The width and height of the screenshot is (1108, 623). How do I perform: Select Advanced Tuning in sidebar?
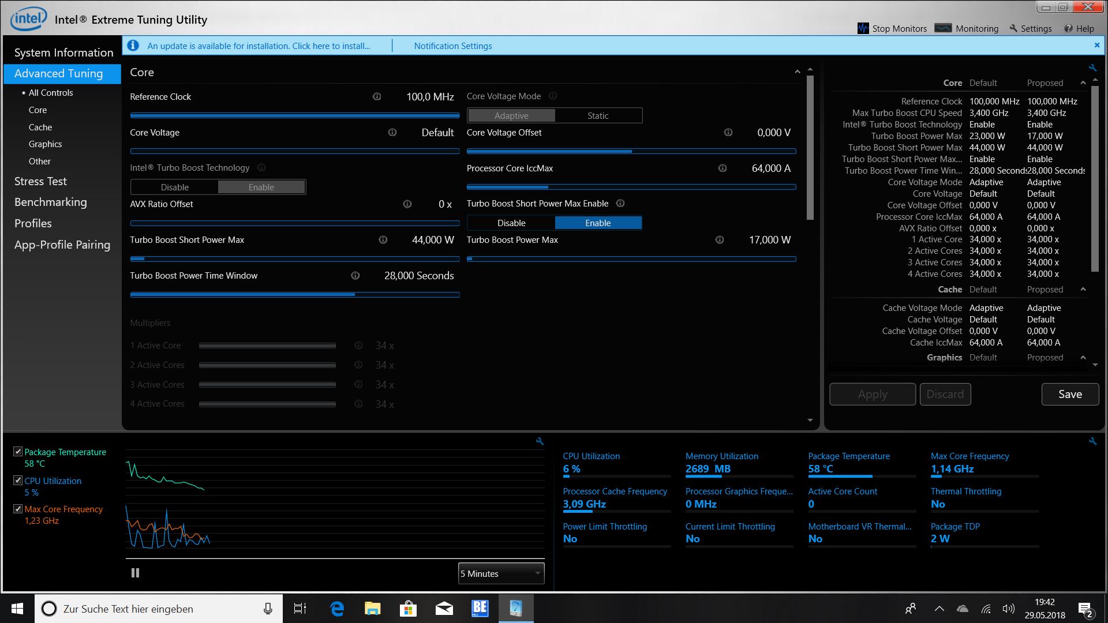tap(62, 73)
